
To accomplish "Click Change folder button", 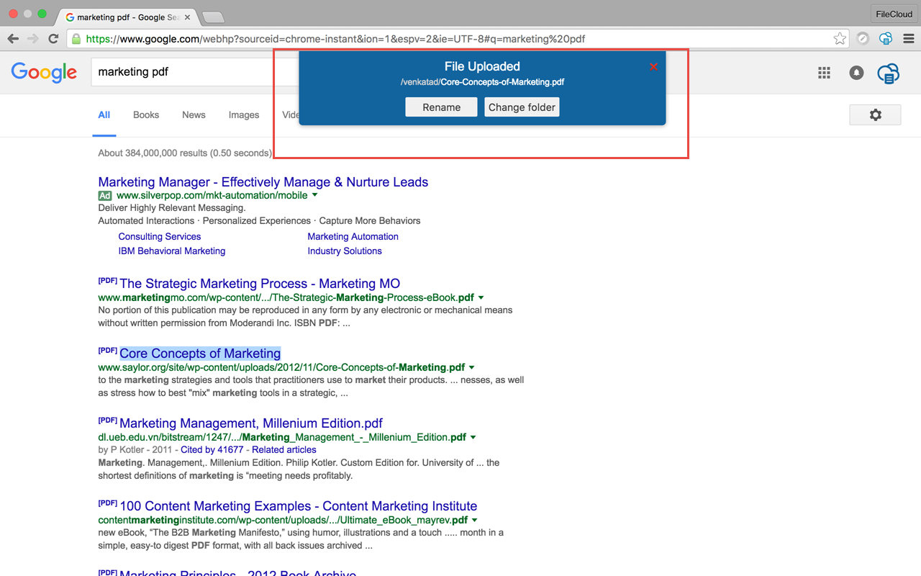I will [522, 107].
